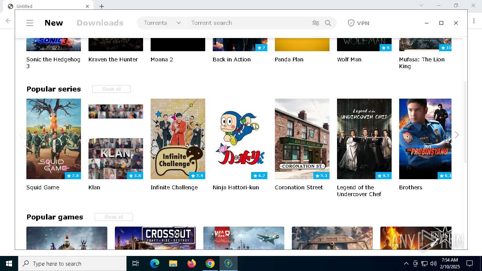Open the War Thunder game banner

point(244,238)
